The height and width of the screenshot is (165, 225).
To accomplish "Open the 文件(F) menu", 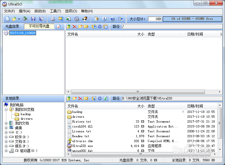I will point(9,11).
